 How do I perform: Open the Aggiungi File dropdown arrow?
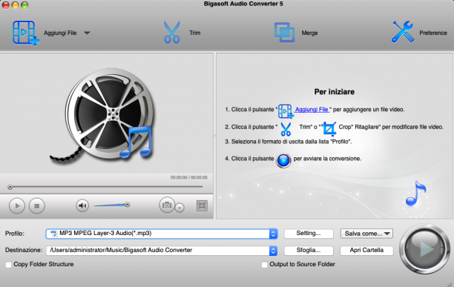[87, 33]
